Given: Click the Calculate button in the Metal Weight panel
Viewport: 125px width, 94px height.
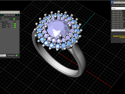Looking at the screenshot, I should 123,41.
